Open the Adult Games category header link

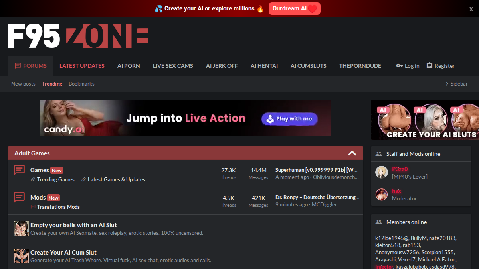coord(32,153)
